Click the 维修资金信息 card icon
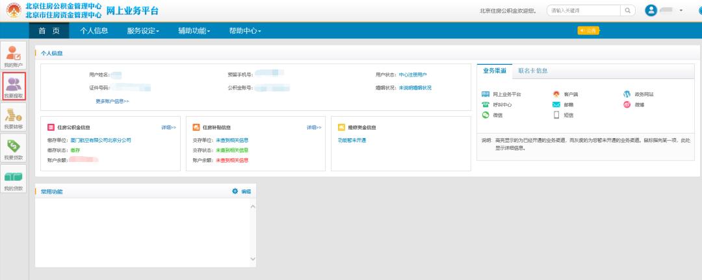 pos(341,127)
